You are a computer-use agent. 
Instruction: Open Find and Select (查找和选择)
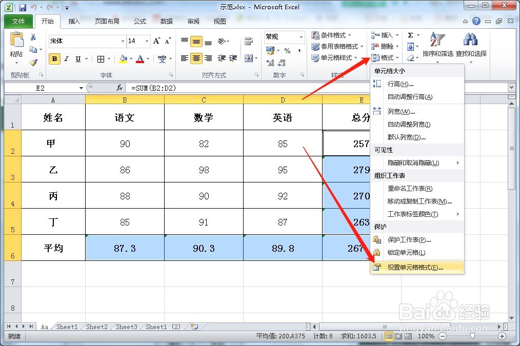tap(471, 48)
